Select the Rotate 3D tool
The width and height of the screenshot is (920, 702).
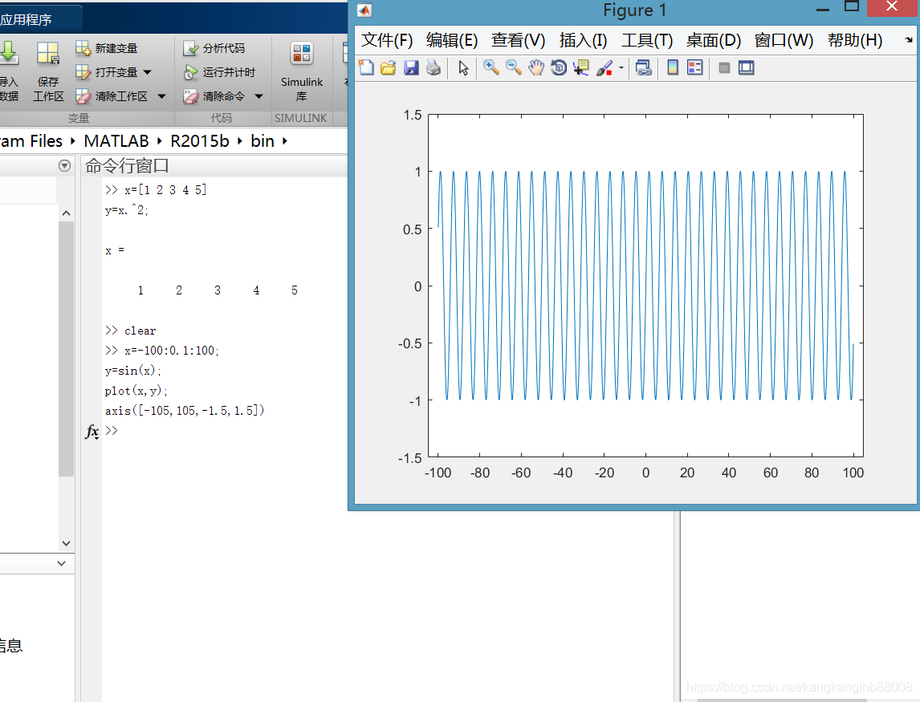(559, 68)
